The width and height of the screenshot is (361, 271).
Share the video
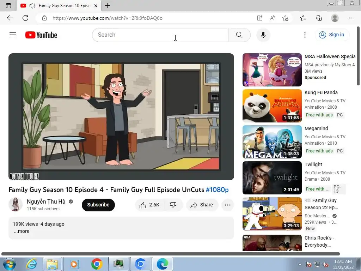202,205
